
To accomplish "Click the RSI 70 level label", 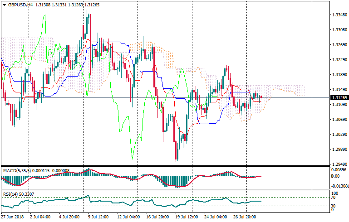I will tap(334, 198).
